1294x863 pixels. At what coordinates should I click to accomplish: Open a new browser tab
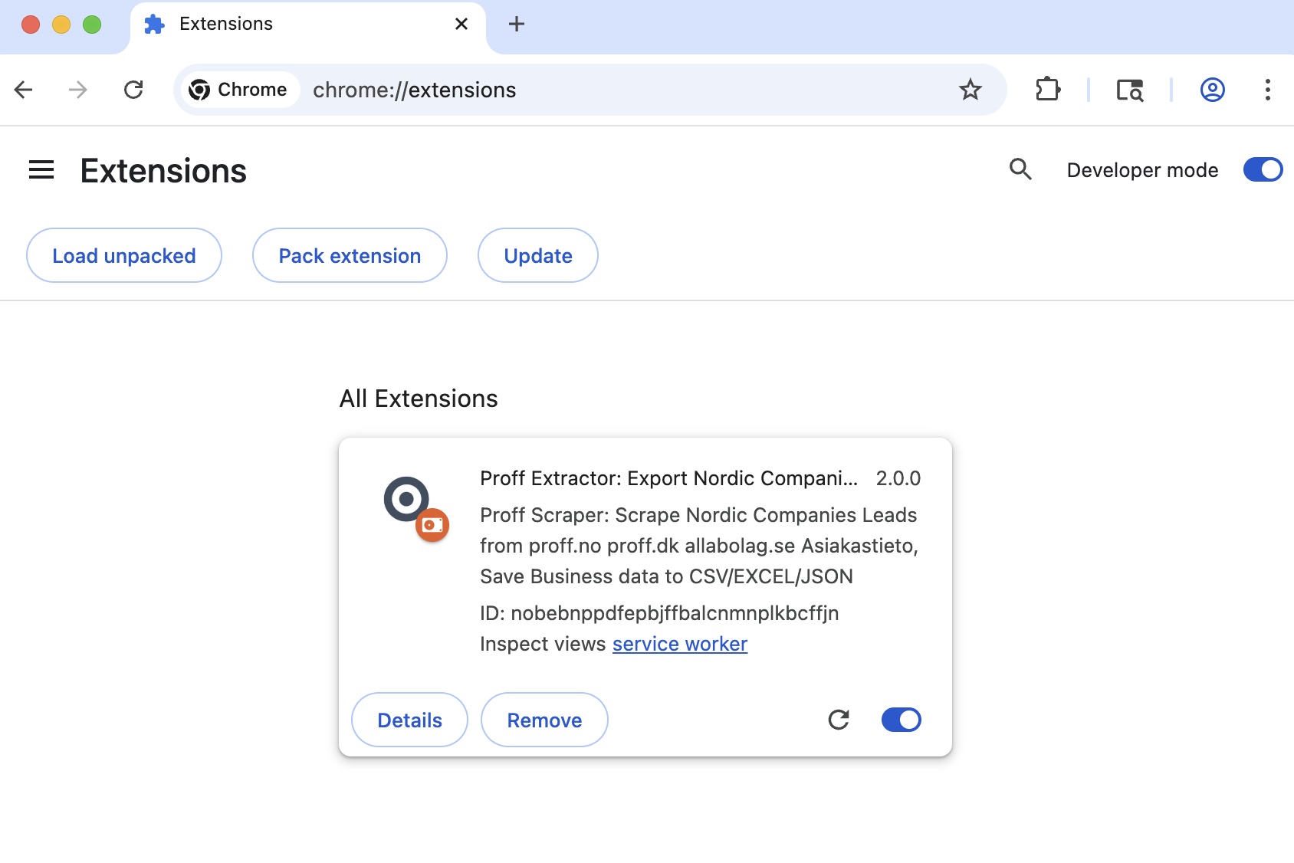516,24
